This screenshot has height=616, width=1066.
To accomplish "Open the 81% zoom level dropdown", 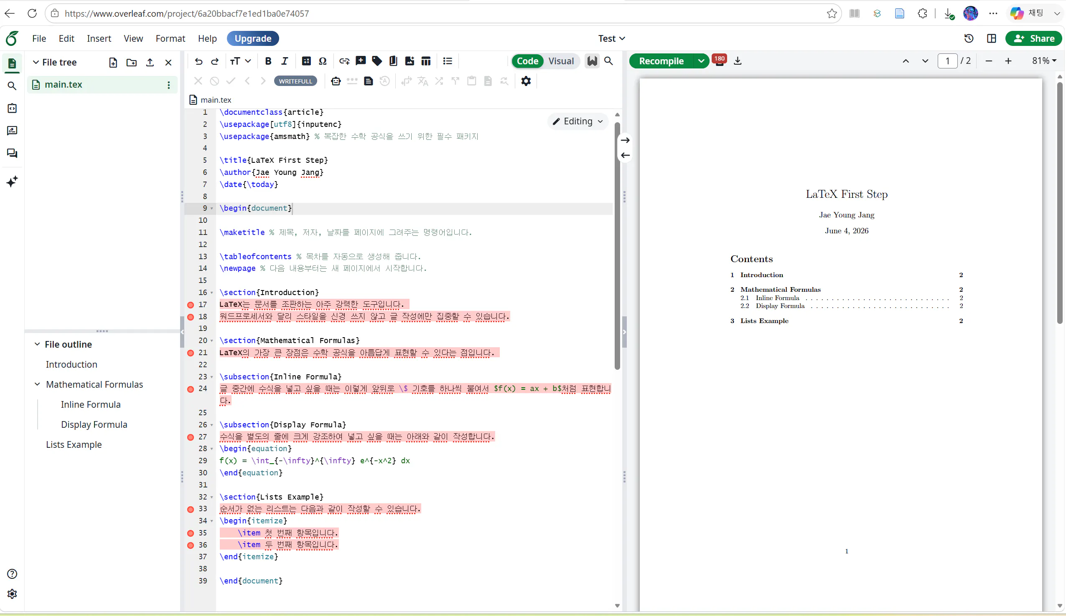I will [x=1044, y=61].
